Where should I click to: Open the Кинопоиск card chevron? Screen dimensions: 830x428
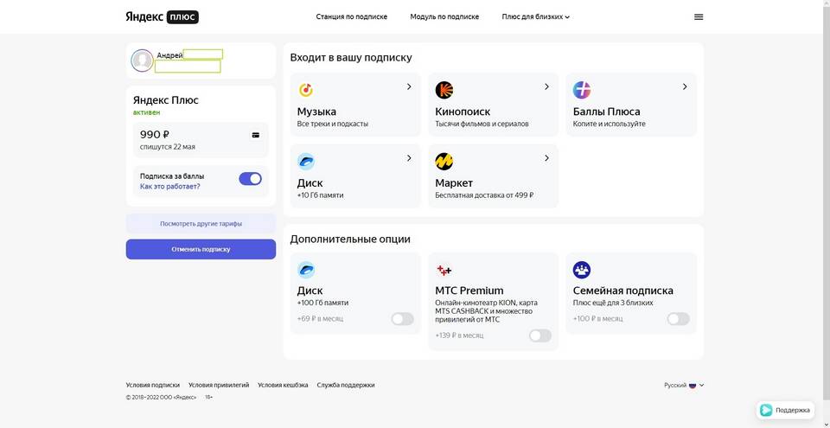point(546,86)
